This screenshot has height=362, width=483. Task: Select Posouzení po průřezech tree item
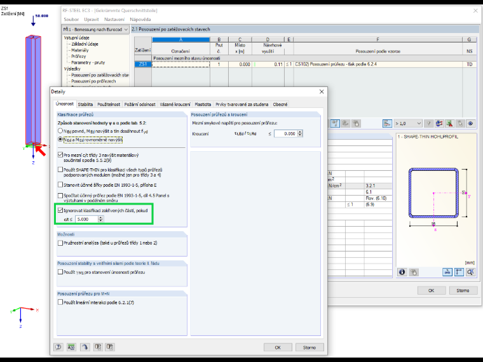[93, 81]
